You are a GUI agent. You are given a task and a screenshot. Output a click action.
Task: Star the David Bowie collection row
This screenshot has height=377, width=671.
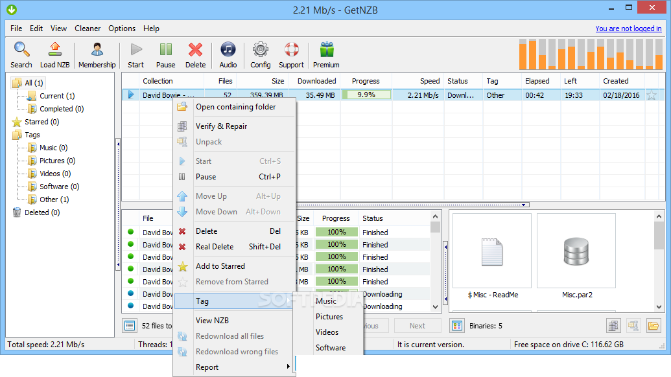(652, 95)
